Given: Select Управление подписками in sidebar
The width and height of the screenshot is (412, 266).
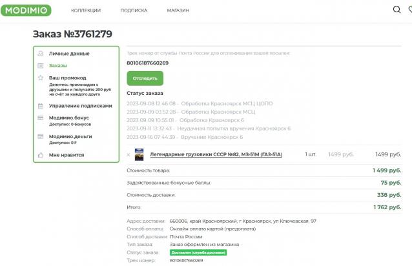Looking at the screenshot, I should pyautogui.click(x=80, y=106).
